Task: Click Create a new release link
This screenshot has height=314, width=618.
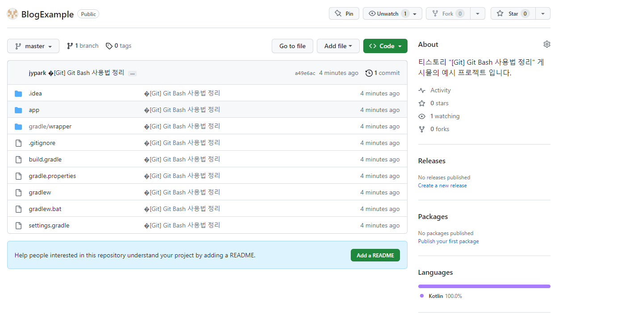Action: coord(442,186)
